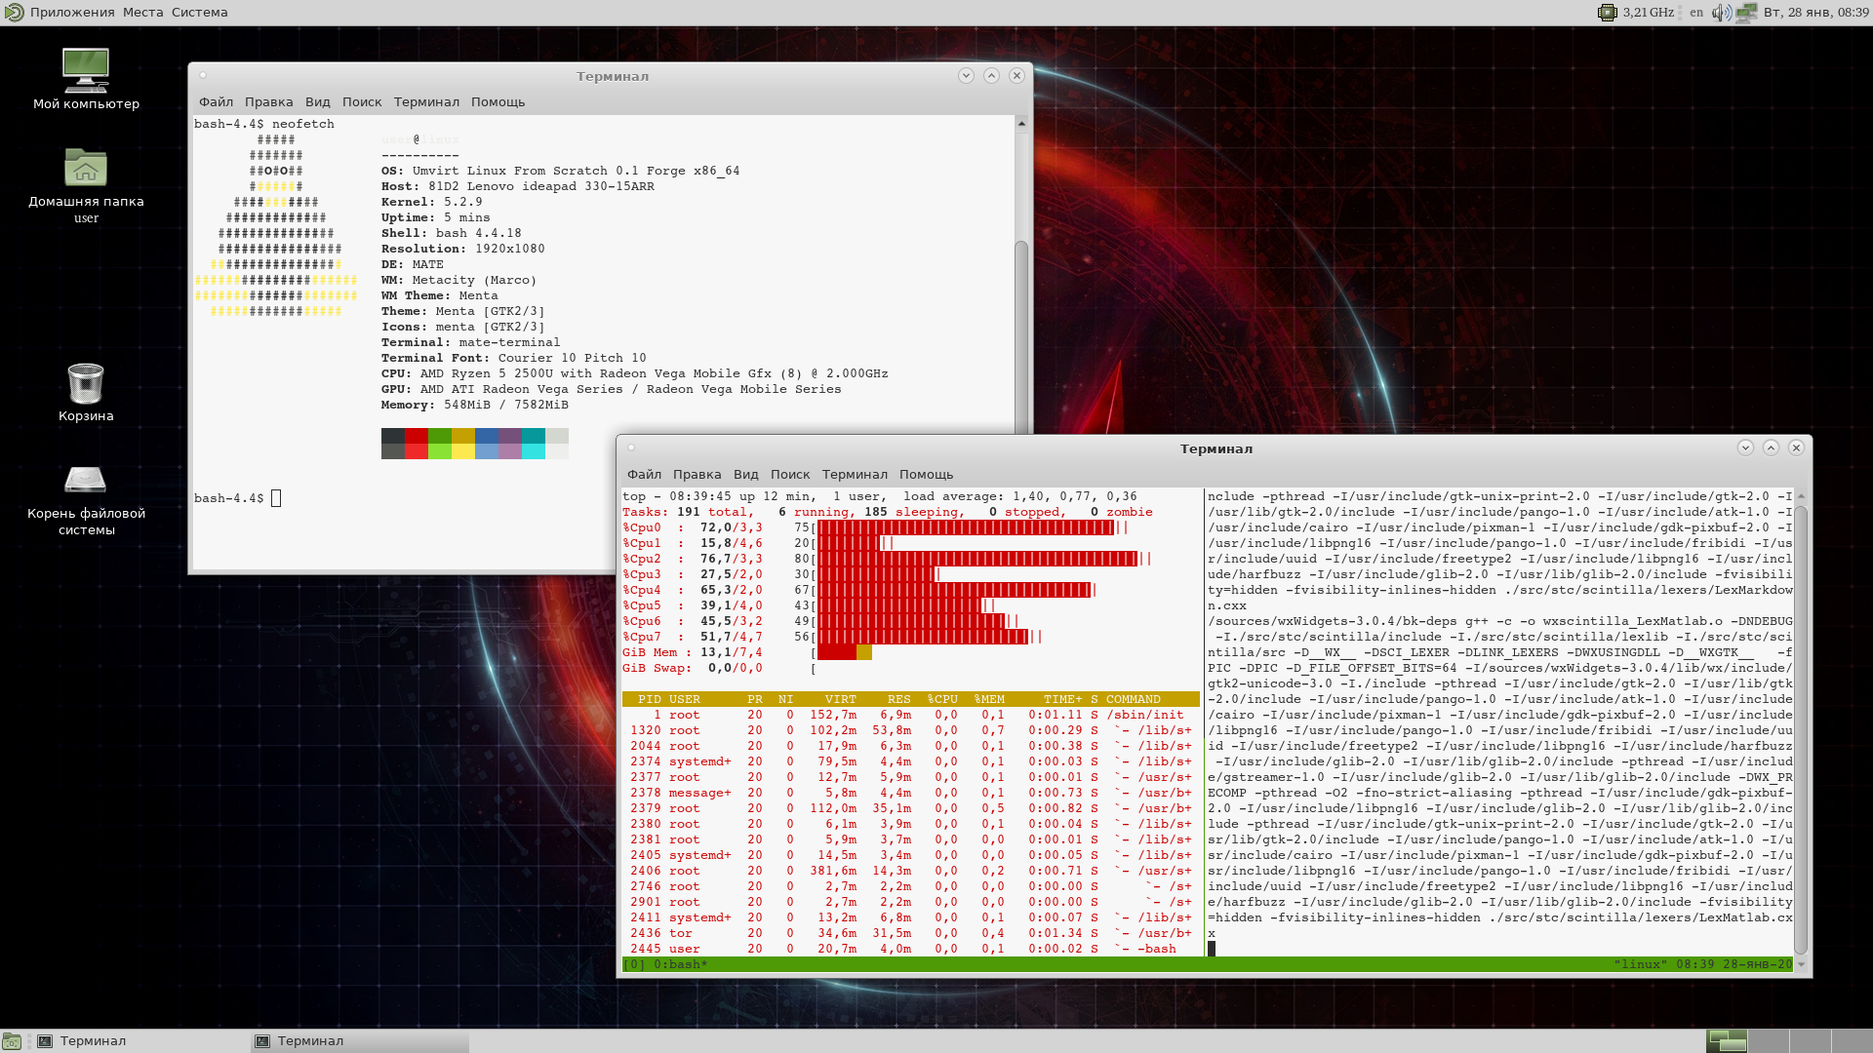
Task: Expand the Места panel menu
Action: (x=142, y=13)
